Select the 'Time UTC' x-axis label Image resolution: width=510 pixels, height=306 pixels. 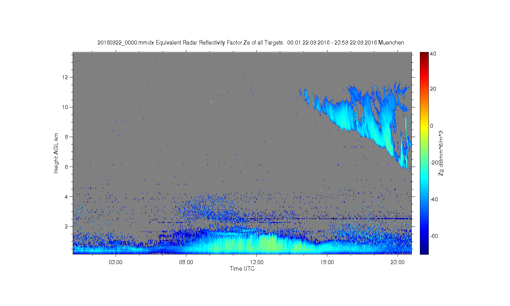pyautogui.click(x=242, y=269)
